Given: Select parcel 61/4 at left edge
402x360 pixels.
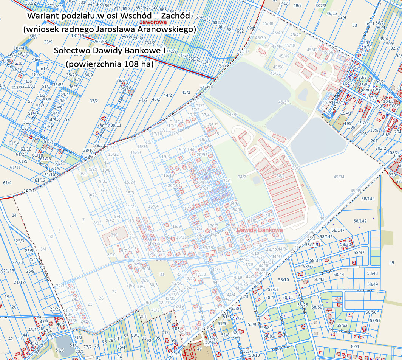Looking at the screenshot, I should tap(7, 183).
